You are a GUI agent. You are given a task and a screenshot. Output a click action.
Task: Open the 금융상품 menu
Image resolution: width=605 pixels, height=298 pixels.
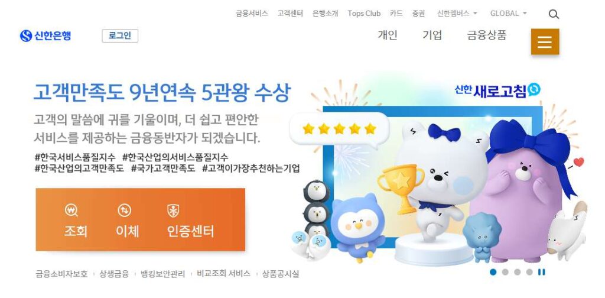point(487,35)
